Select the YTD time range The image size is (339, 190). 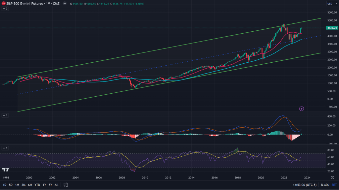point(37,185)
